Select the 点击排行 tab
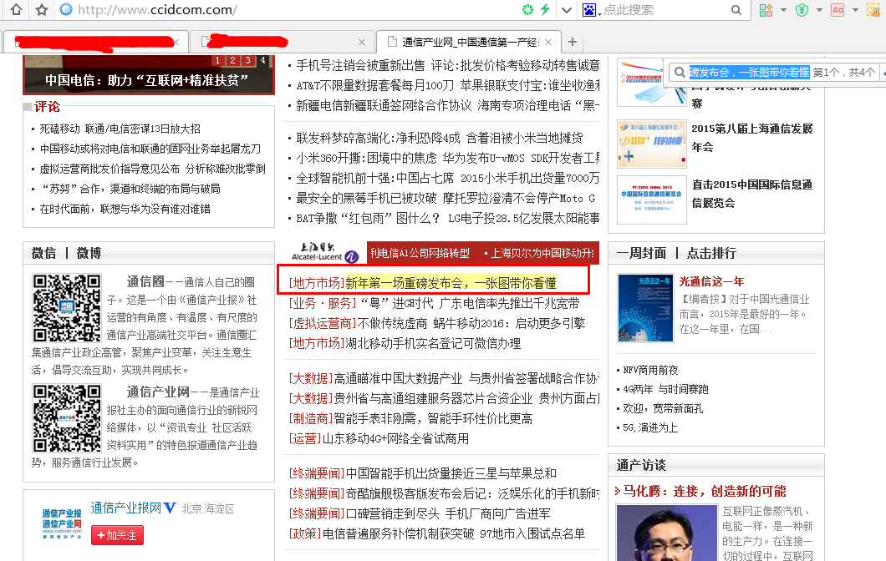 pos(711,253)
